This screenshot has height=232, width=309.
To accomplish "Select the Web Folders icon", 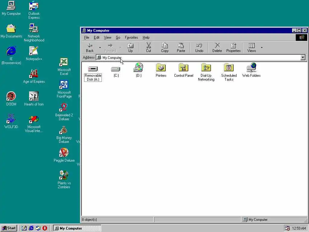I will point(251,70).
